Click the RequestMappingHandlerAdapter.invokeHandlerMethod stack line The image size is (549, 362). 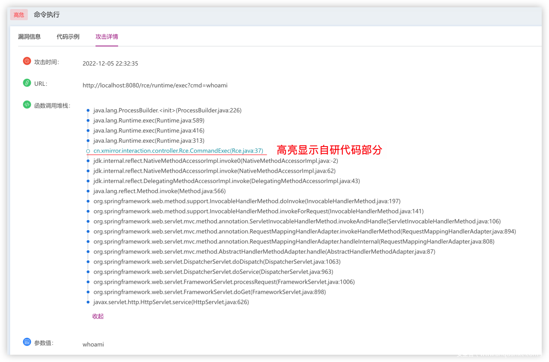(x=305, y=231)
